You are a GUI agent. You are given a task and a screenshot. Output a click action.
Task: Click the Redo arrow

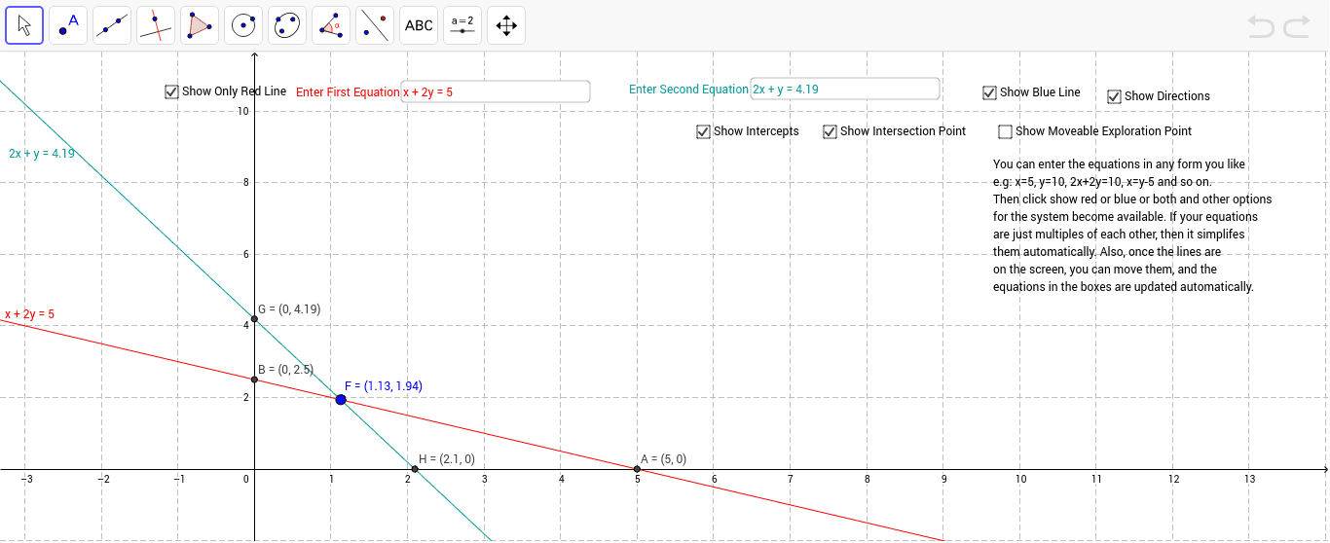pos(1297,26)
